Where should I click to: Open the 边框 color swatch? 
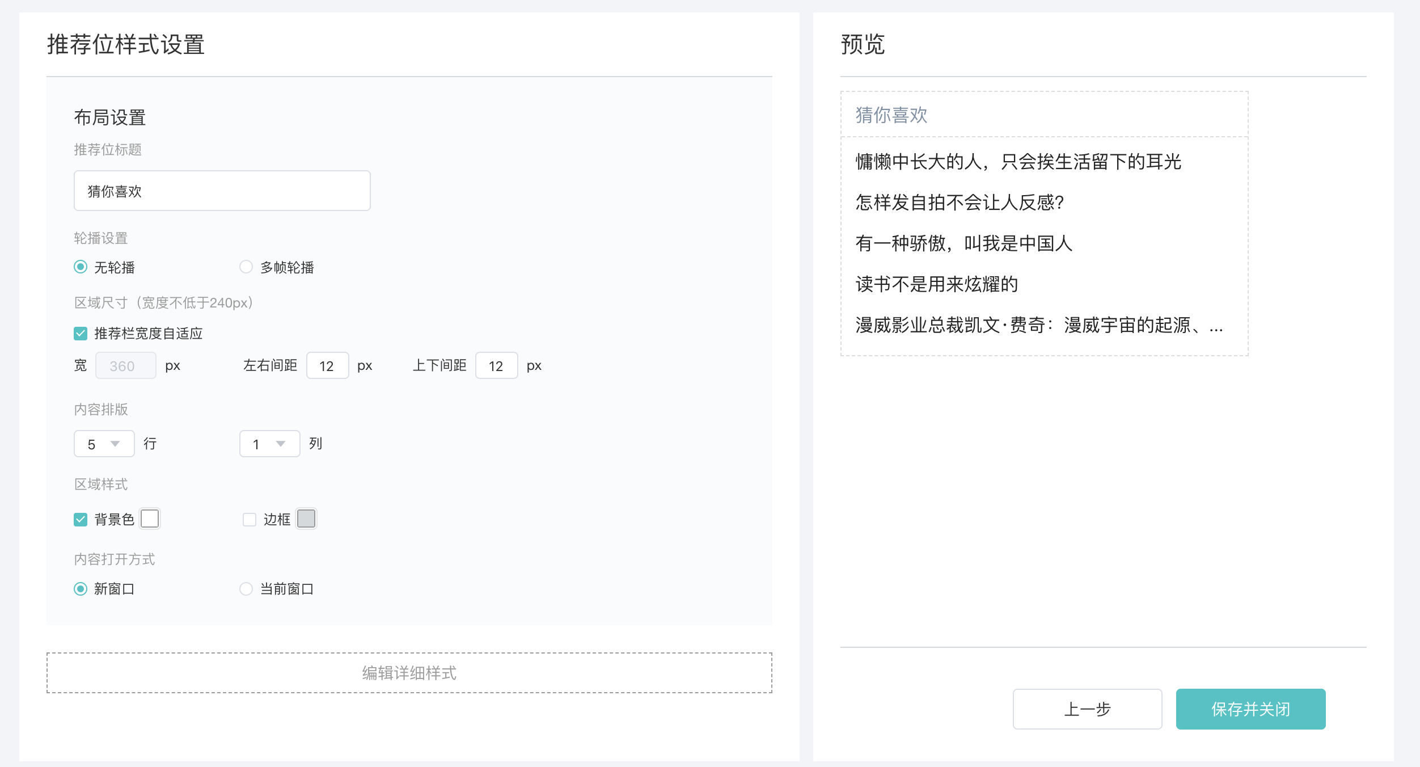coord(306,519)
